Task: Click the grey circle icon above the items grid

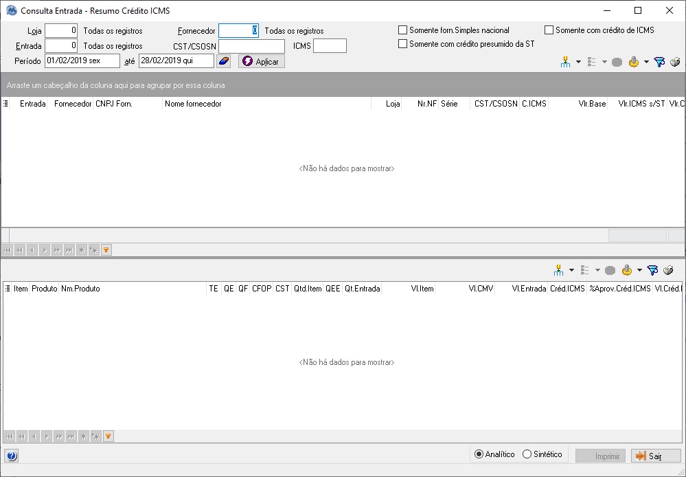Action: point(610,270)
